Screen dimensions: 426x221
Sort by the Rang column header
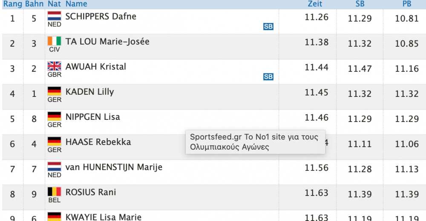click(12, 4)
